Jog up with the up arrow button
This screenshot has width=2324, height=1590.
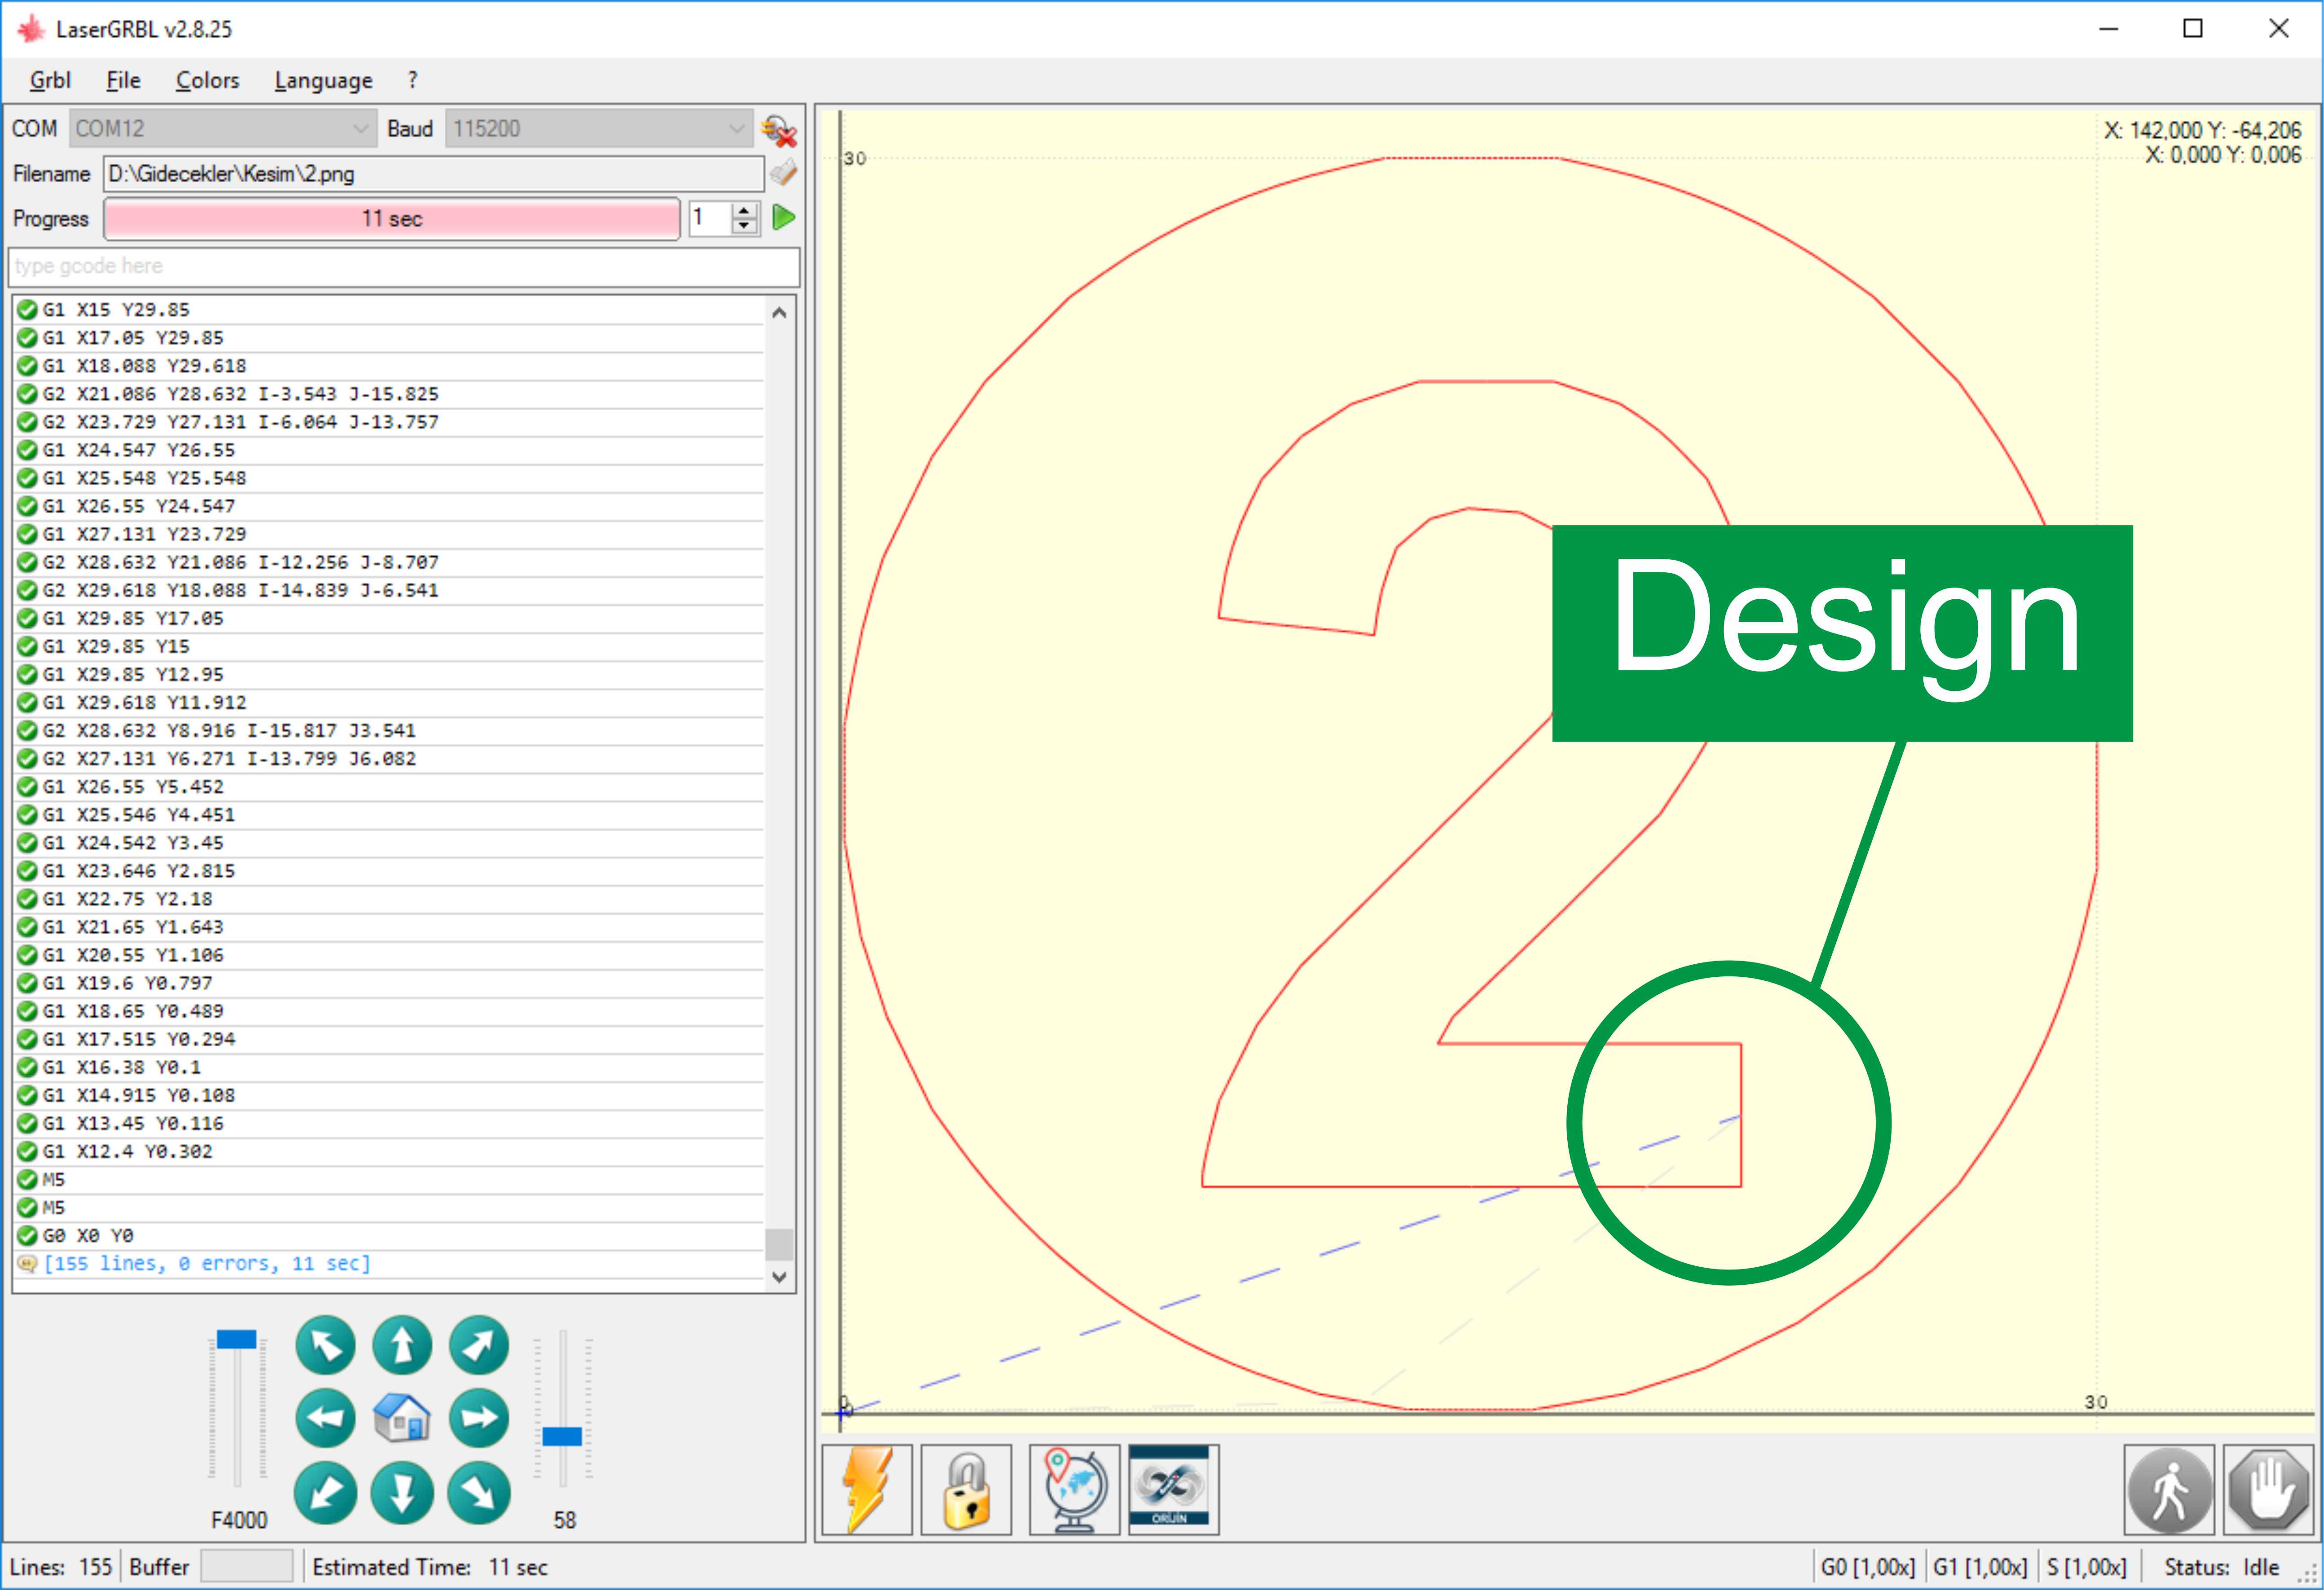click(x=402, y=1345)
